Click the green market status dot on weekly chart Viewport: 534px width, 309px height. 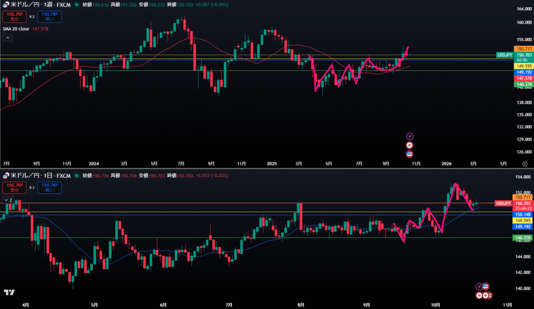[x=77, y=4]
